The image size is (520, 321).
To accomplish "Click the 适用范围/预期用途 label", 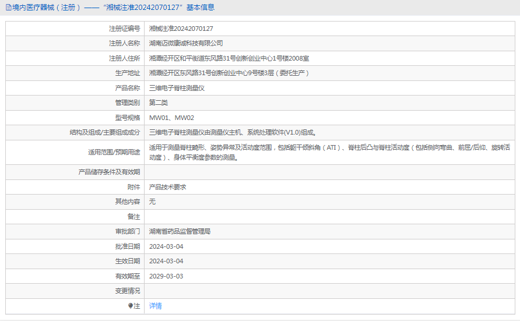I will pyautogui.click(x=114, y=152).
